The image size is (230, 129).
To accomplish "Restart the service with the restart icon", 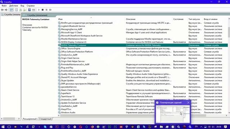I will click(50, 10).
